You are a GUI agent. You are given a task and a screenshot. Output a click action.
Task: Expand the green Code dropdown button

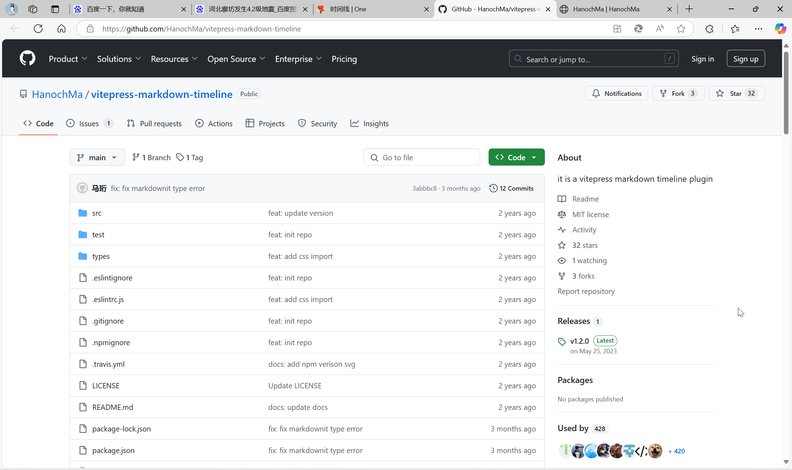(517, 157)
